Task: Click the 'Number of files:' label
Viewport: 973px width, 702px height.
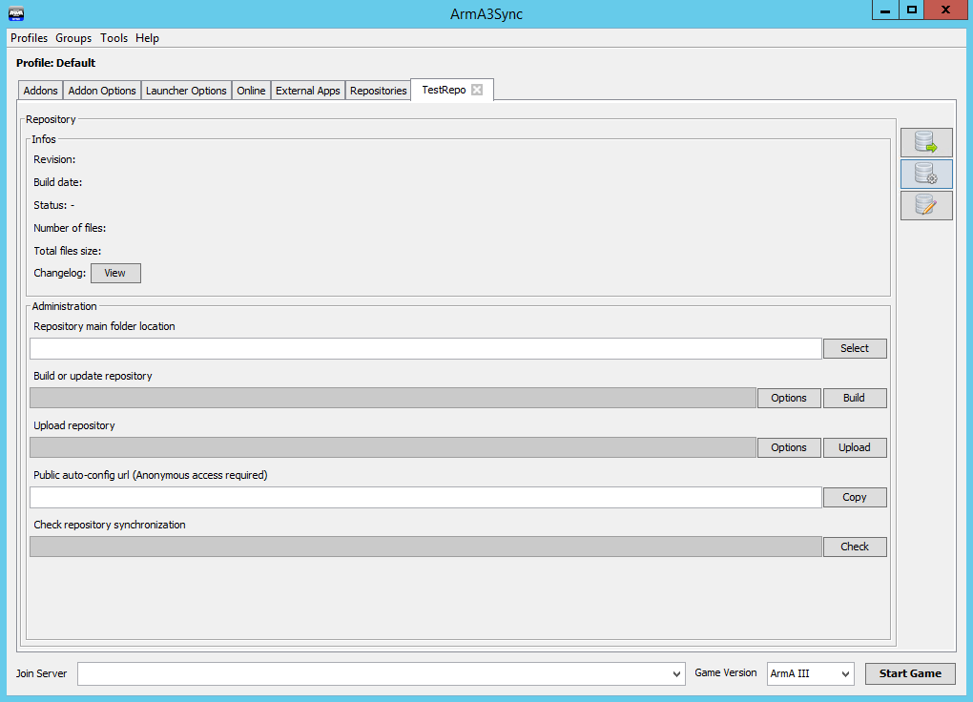Action: pos(70,228)
